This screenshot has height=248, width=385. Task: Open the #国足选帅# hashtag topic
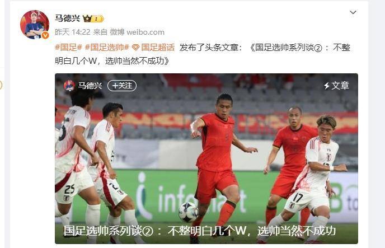tap(107, 47)
